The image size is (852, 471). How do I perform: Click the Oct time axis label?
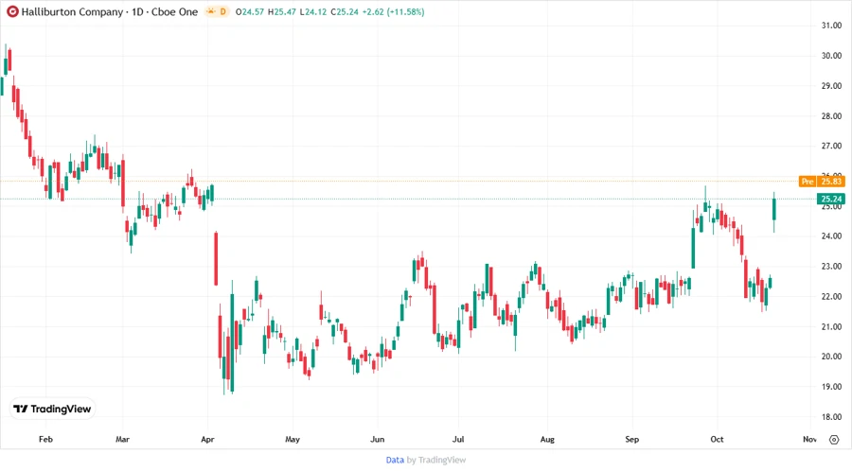click(717, 440)
